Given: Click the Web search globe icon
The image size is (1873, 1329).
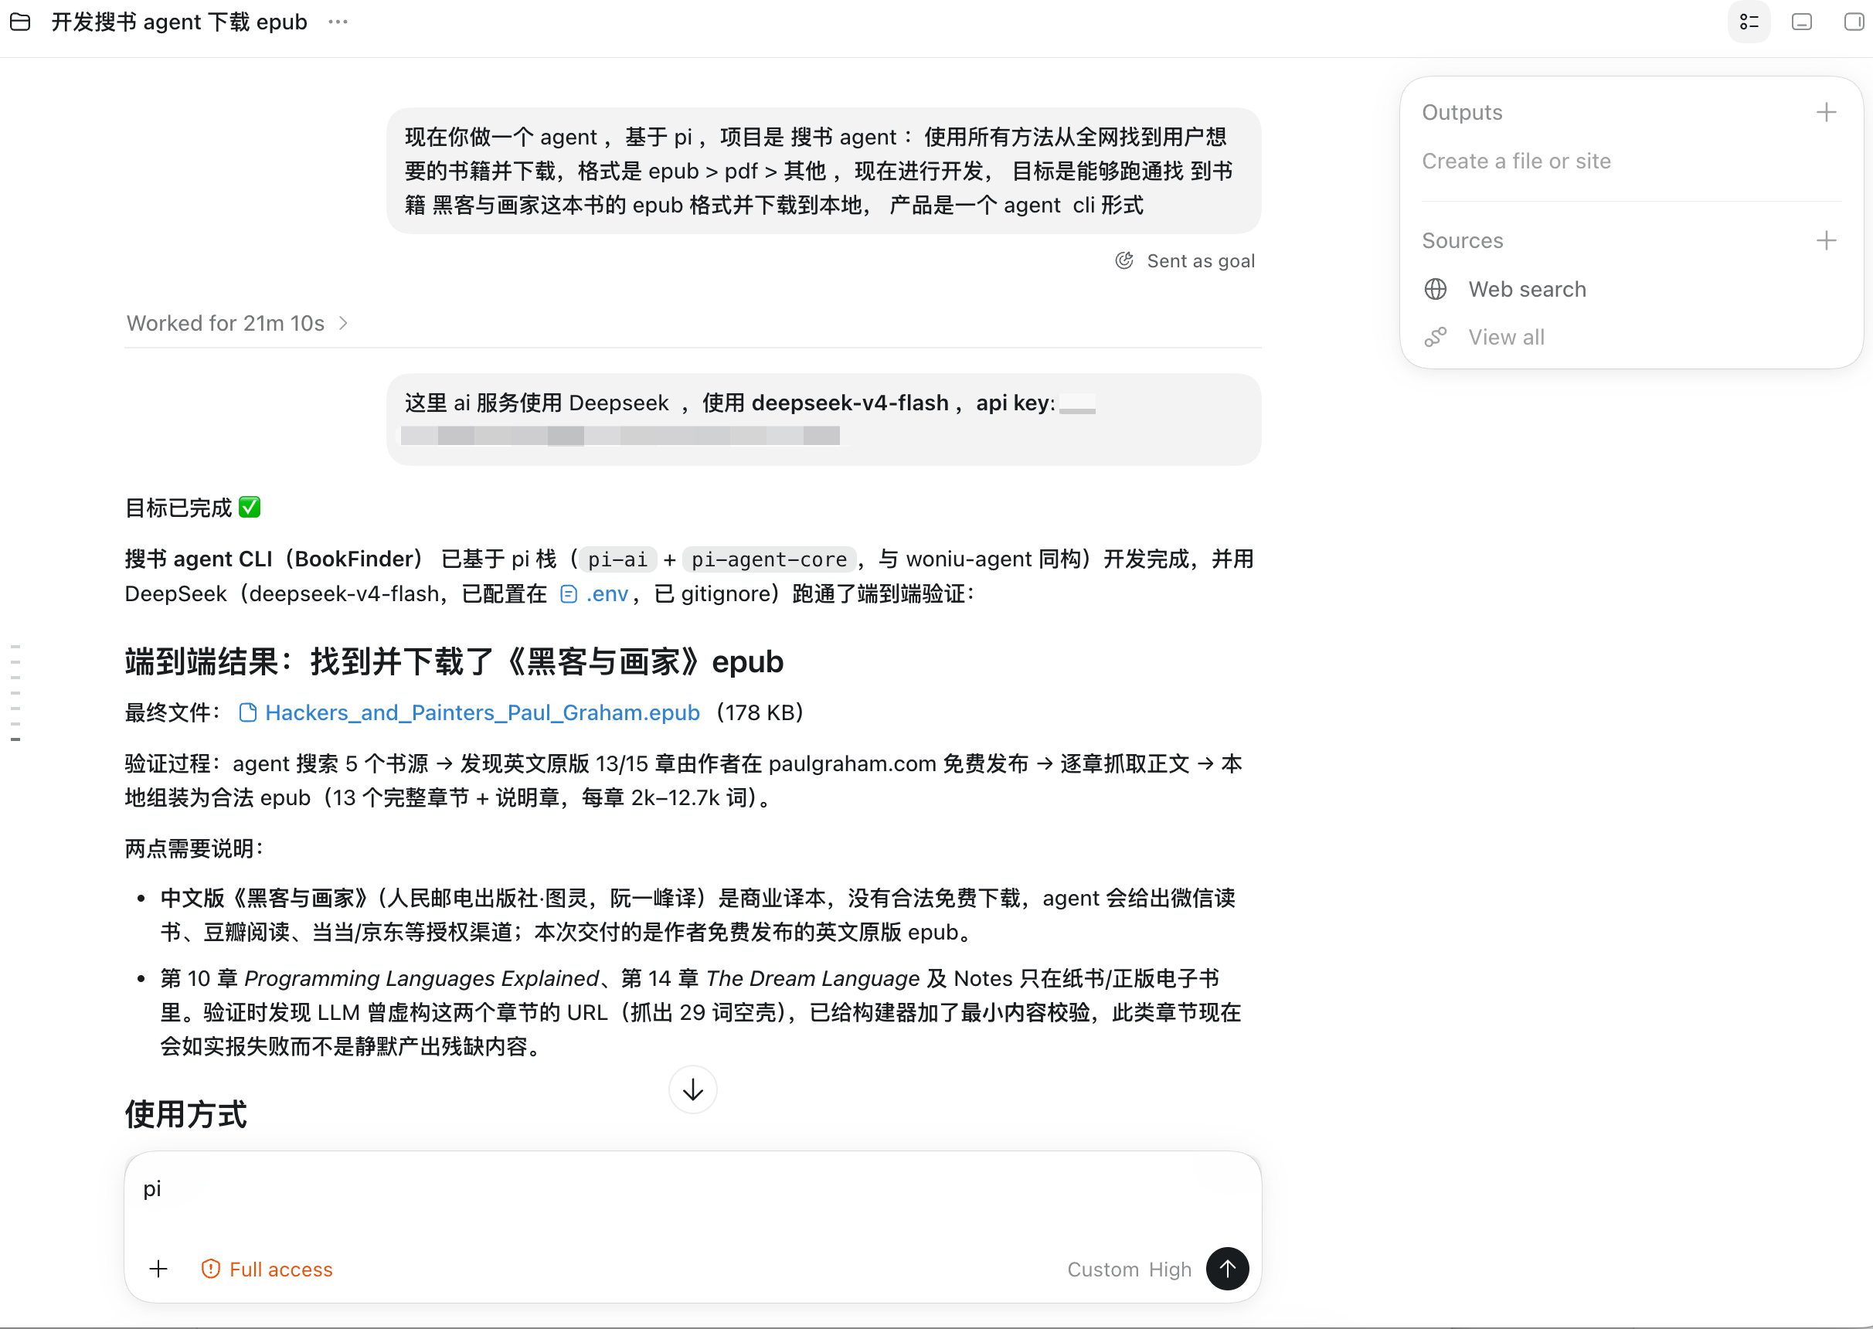Looking at the screenshot, I should pyautogui.click(x=1435, y=289).
